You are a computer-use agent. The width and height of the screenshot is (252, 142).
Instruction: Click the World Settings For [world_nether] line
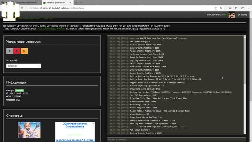pyautogui.click(x=159, y=39)
